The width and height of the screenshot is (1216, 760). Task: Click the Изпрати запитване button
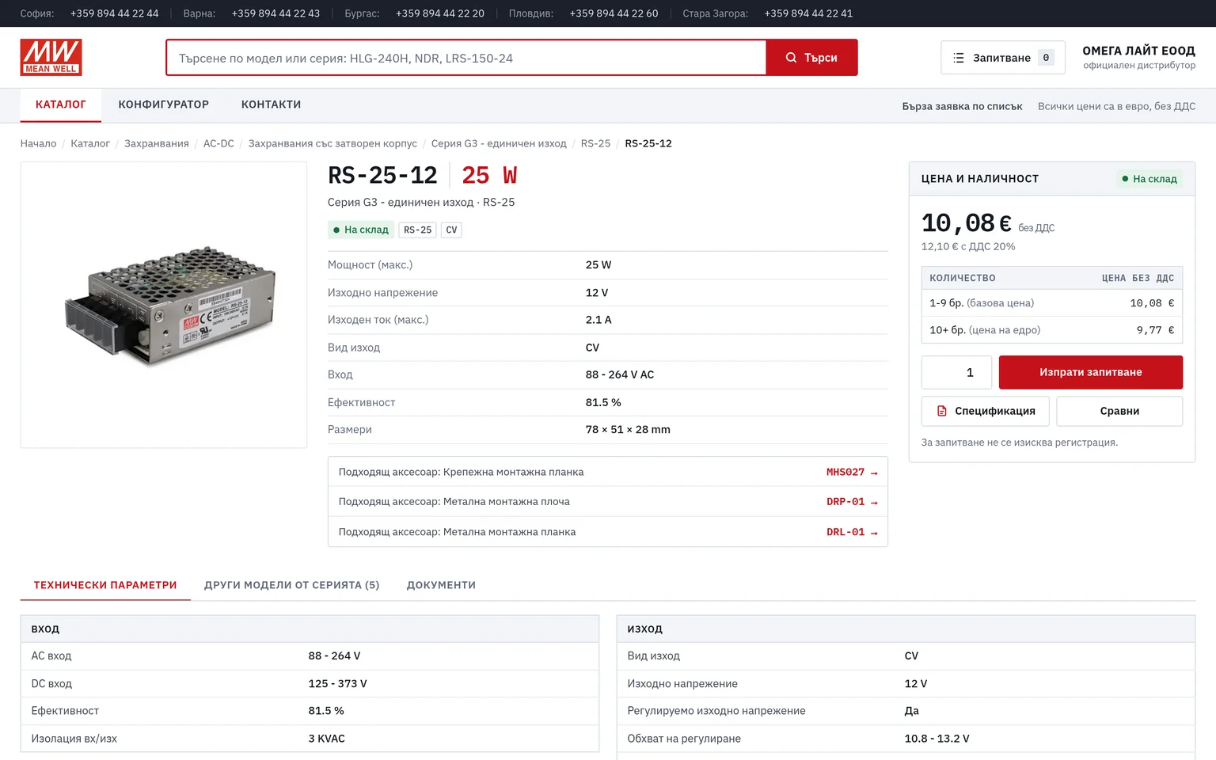tap(1090, 372)
